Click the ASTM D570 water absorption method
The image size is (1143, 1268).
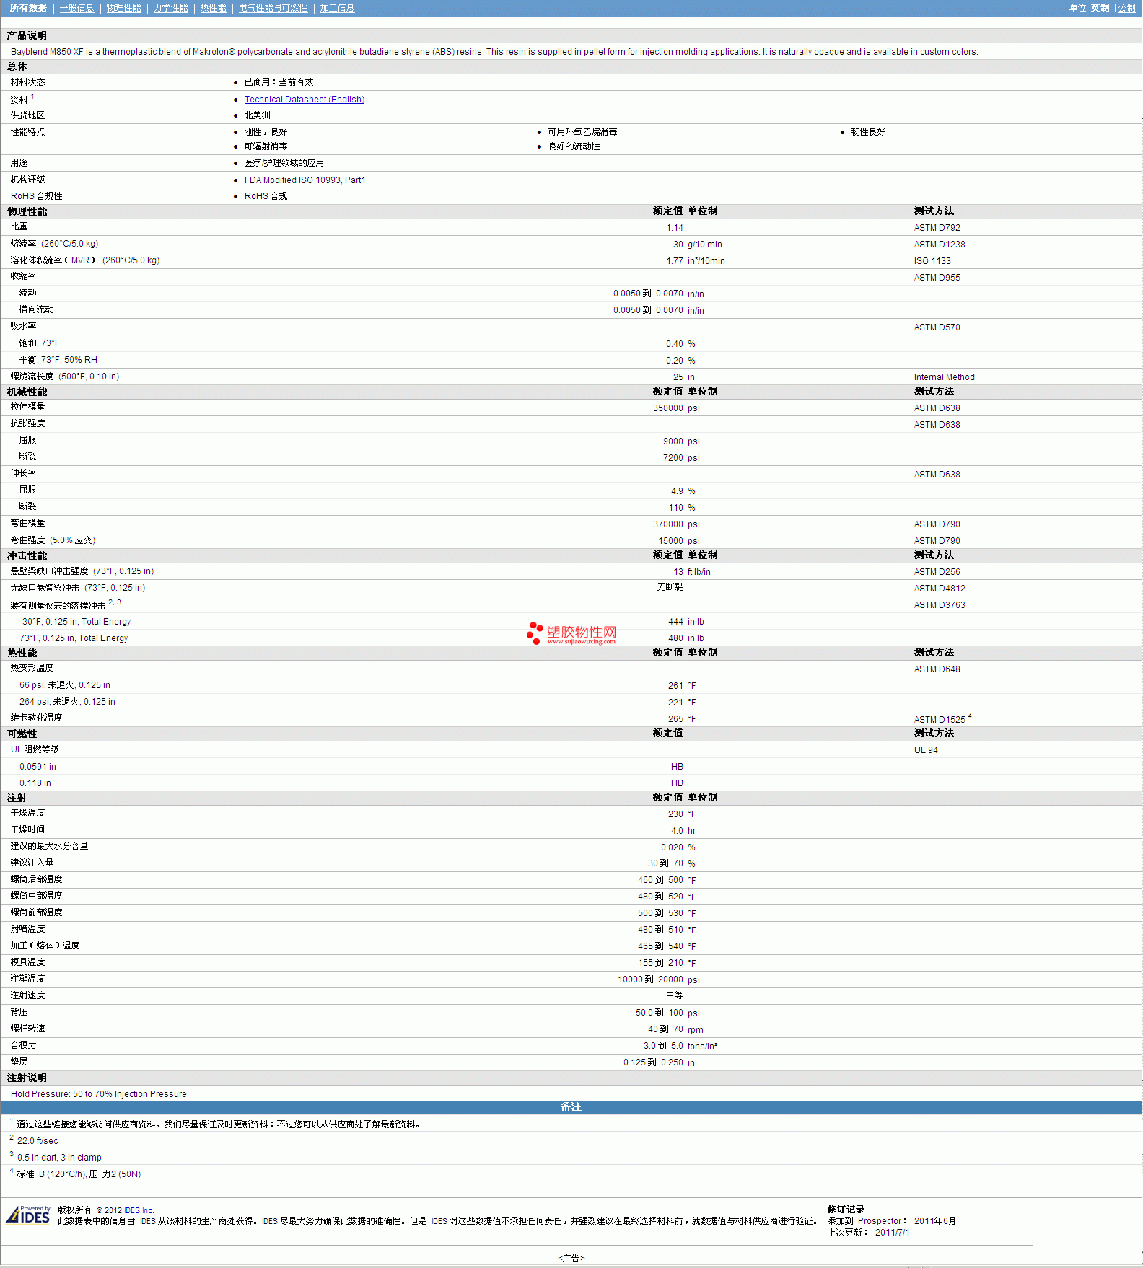click(937, 327)
